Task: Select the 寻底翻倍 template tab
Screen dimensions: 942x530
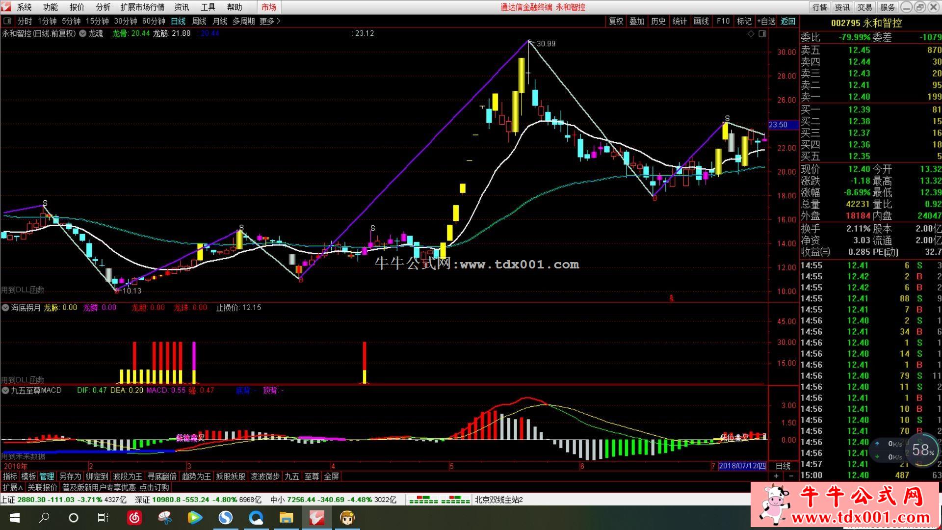Action: click(x=162, y=476)
